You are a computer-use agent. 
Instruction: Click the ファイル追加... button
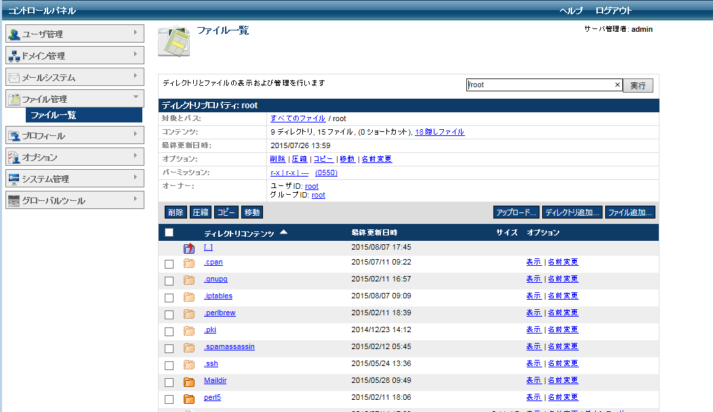[x=630, y=212]
